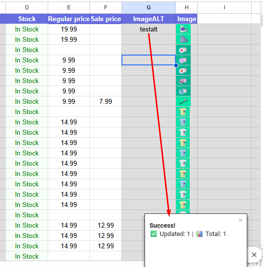Open the pink striped pin thumbnail
This screenshot has height=267, width=263.
(x=183, y=81)
